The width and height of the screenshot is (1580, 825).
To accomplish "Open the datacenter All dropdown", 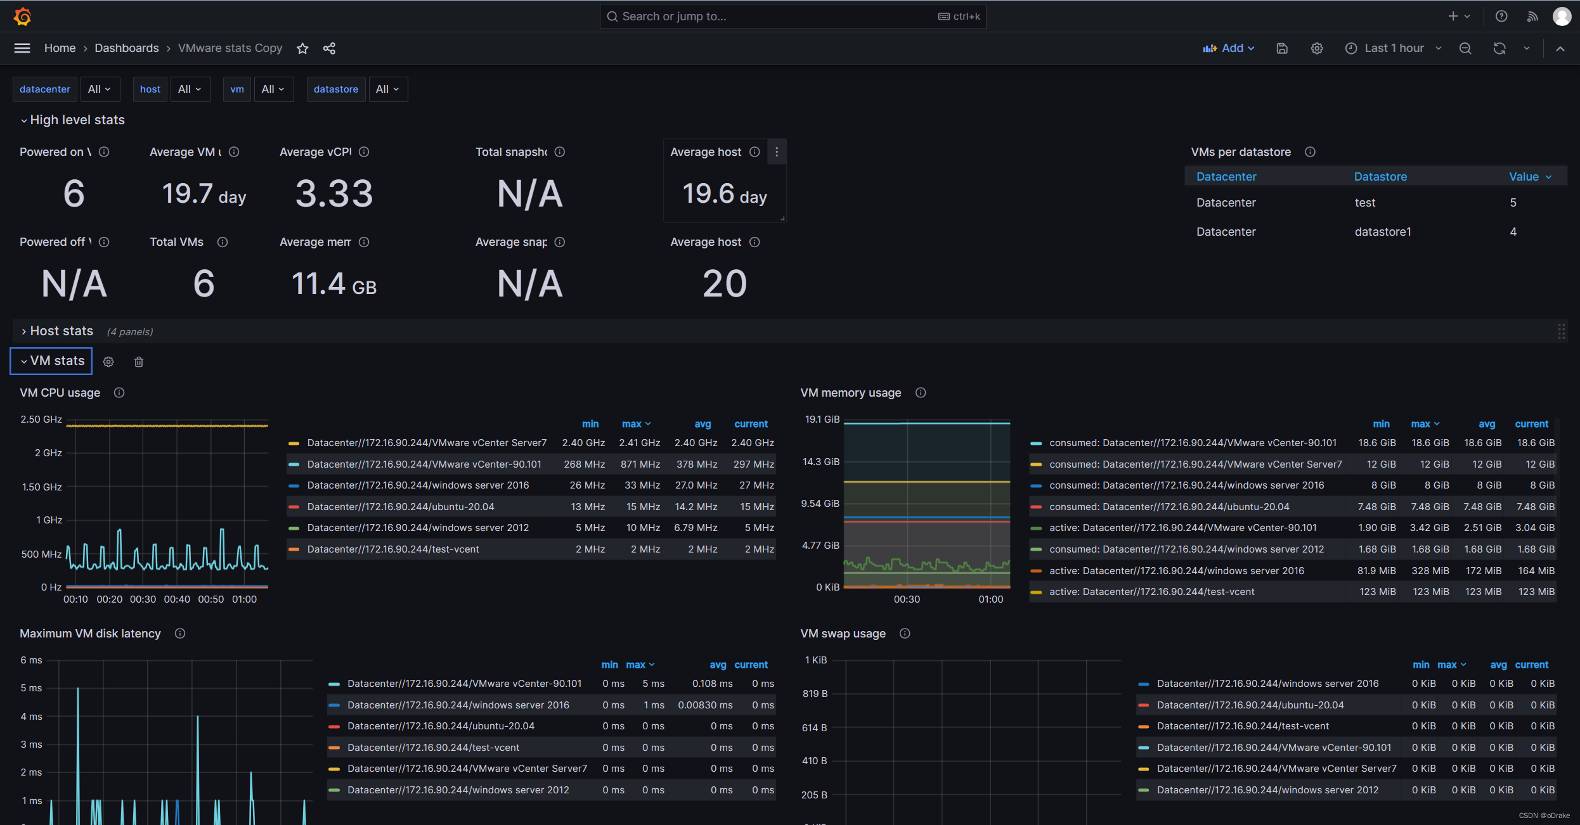I will (100, 89).
